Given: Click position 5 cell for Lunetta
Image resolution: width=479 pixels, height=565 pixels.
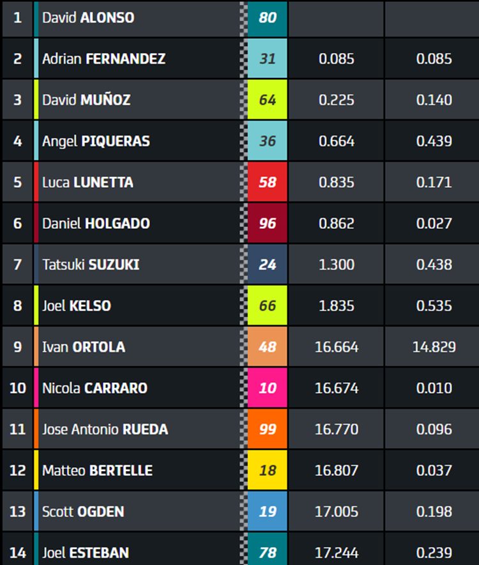Looking at the screenshot, I should pos(17,182).
